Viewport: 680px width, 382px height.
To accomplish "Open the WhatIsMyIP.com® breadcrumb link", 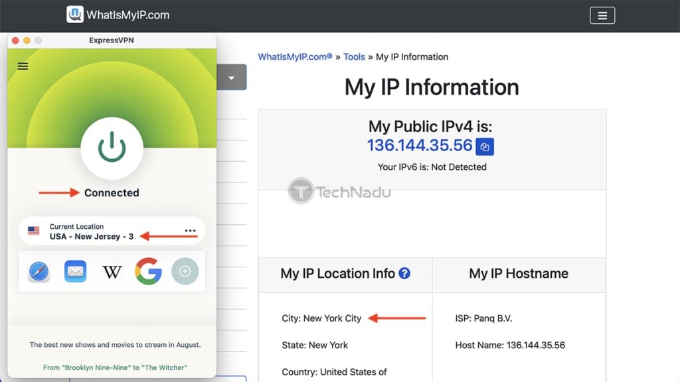I will pos(295,57).
